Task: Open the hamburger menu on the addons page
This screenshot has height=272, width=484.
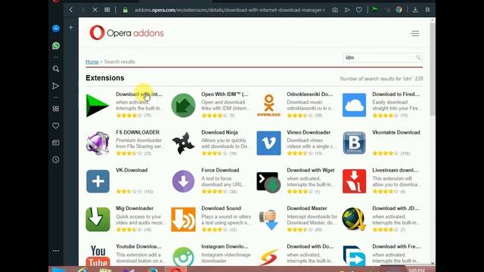Action: tap(415, 33)
